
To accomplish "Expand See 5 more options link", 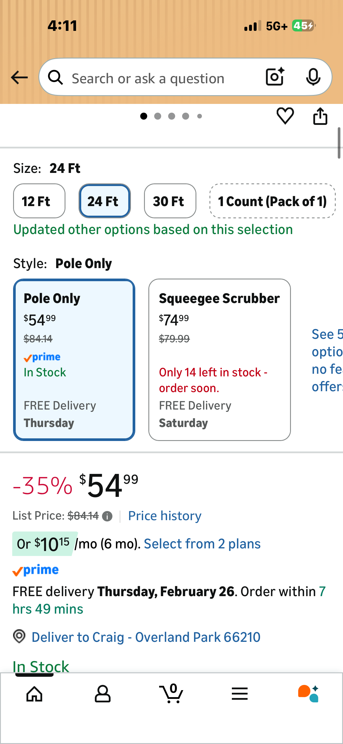I will (x=327, y=360).
